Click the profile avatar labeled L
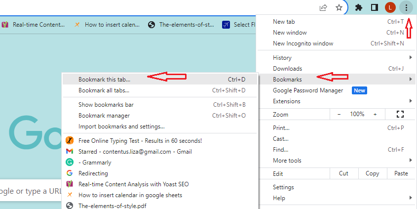This screenshot has width=417, height=209. click(x=390, y=7)
